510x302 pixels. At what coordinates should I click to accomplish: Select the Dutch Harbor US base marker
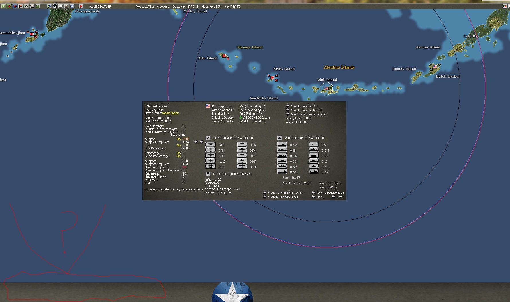pos(435,67)
